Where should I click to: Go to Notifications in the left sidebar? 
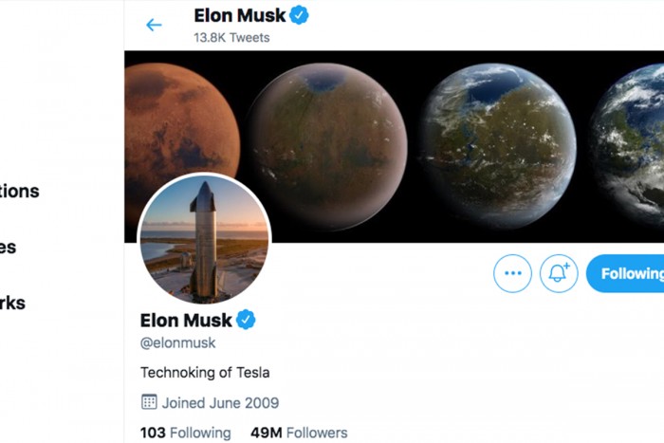(x=19, y=191)
